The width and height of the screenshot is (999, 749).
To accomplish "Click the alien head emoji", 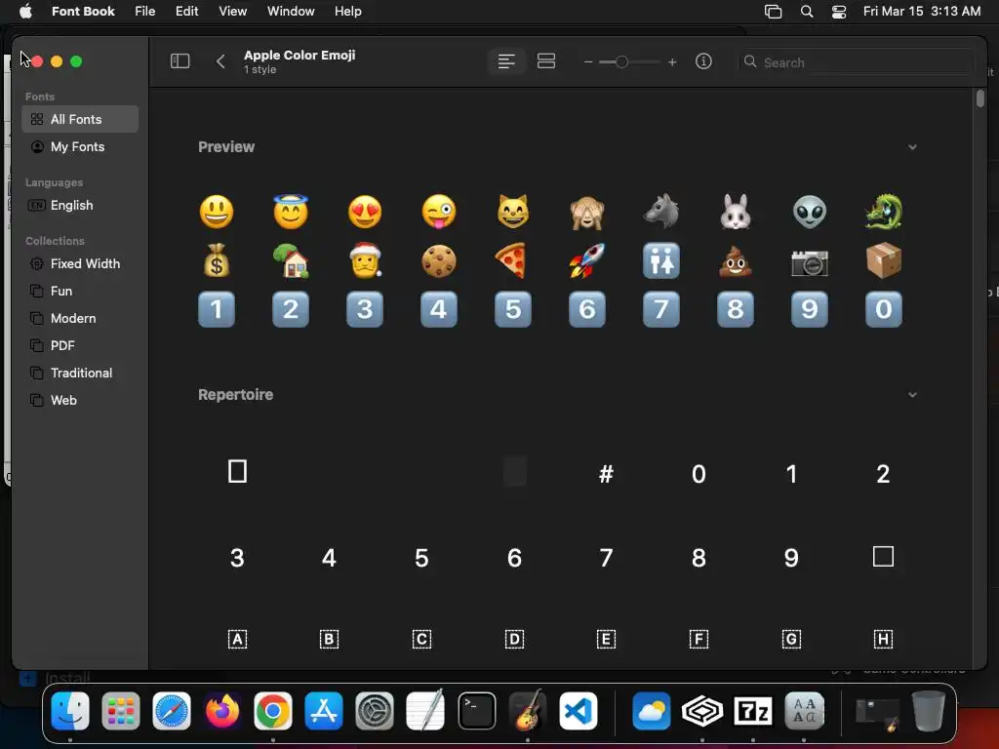I will [x=809, y=212].
